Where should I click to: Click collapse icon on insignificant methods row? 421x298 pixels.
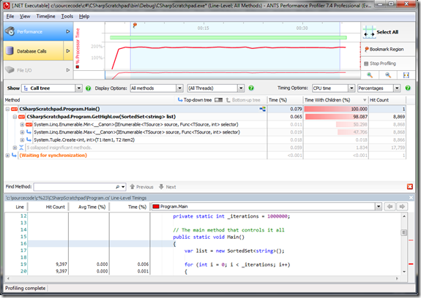[21, 148]
